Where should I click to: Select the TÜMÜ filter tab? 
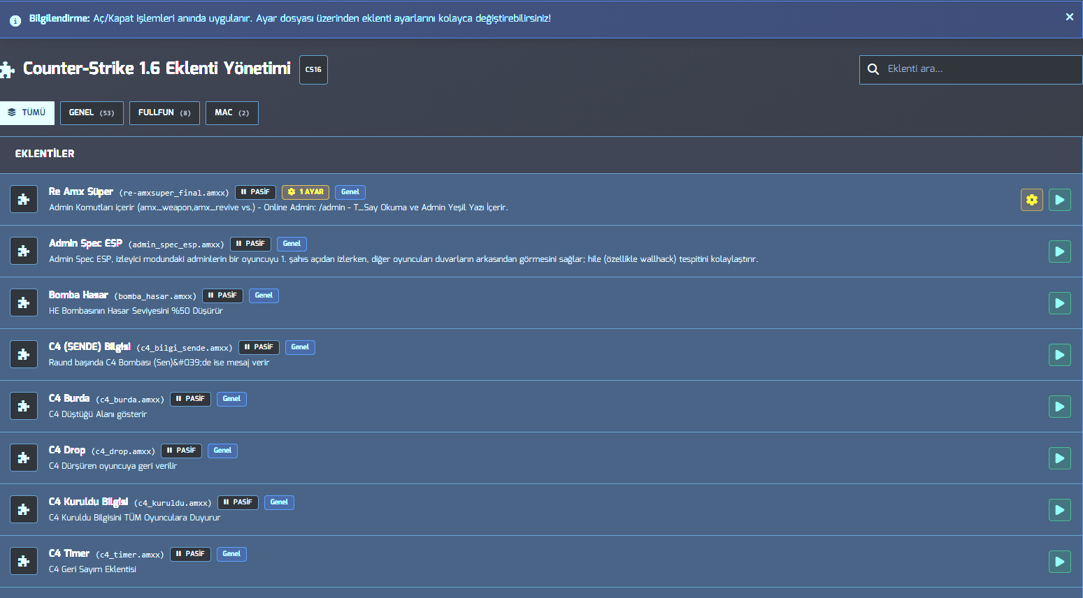[27, 112]
